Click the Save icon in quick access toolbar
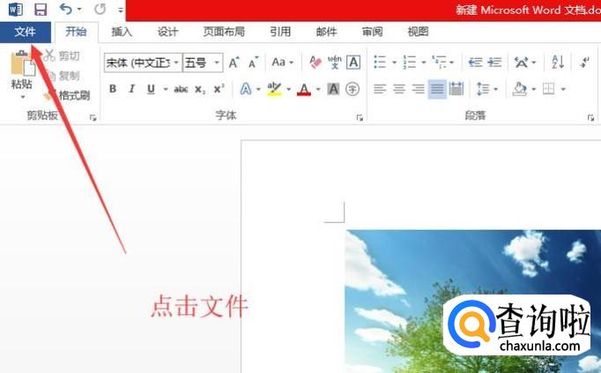601x373 pixels. [41, 10]
